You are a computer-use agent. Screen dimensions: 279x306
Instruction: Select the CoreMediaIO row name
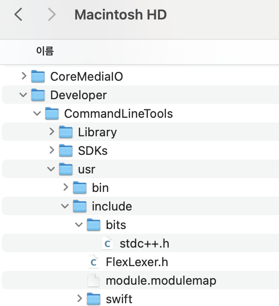click(x=87, y=76)
